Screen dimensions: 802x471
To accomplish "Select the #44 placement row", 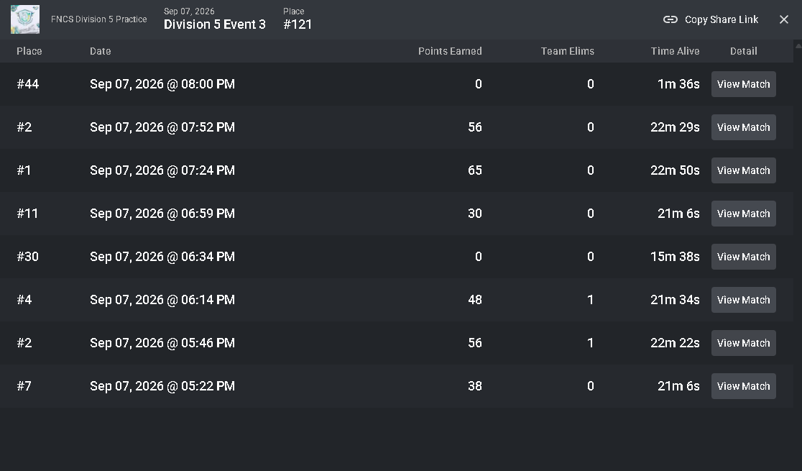I will click(x=397, y=84).
